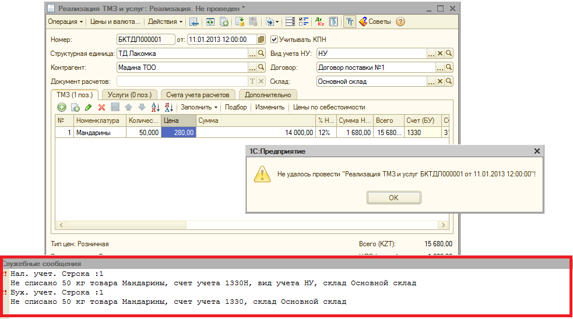This screenshot has width=573, height=319.
Task: Click the Подбор button
Action: click(235, 107)
